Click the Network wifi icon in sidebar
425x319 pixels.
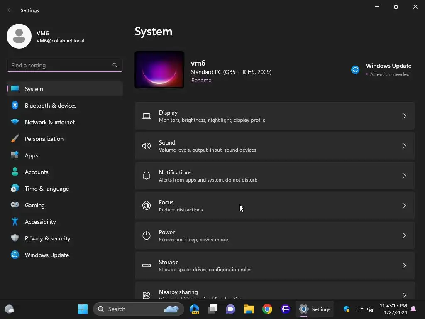pyautogui.click(x=15, y=122)
